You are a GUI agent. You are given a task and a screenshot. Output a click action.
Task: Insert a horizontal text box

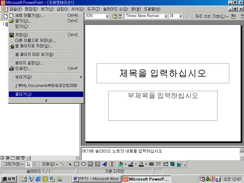[x=90, y=164]
